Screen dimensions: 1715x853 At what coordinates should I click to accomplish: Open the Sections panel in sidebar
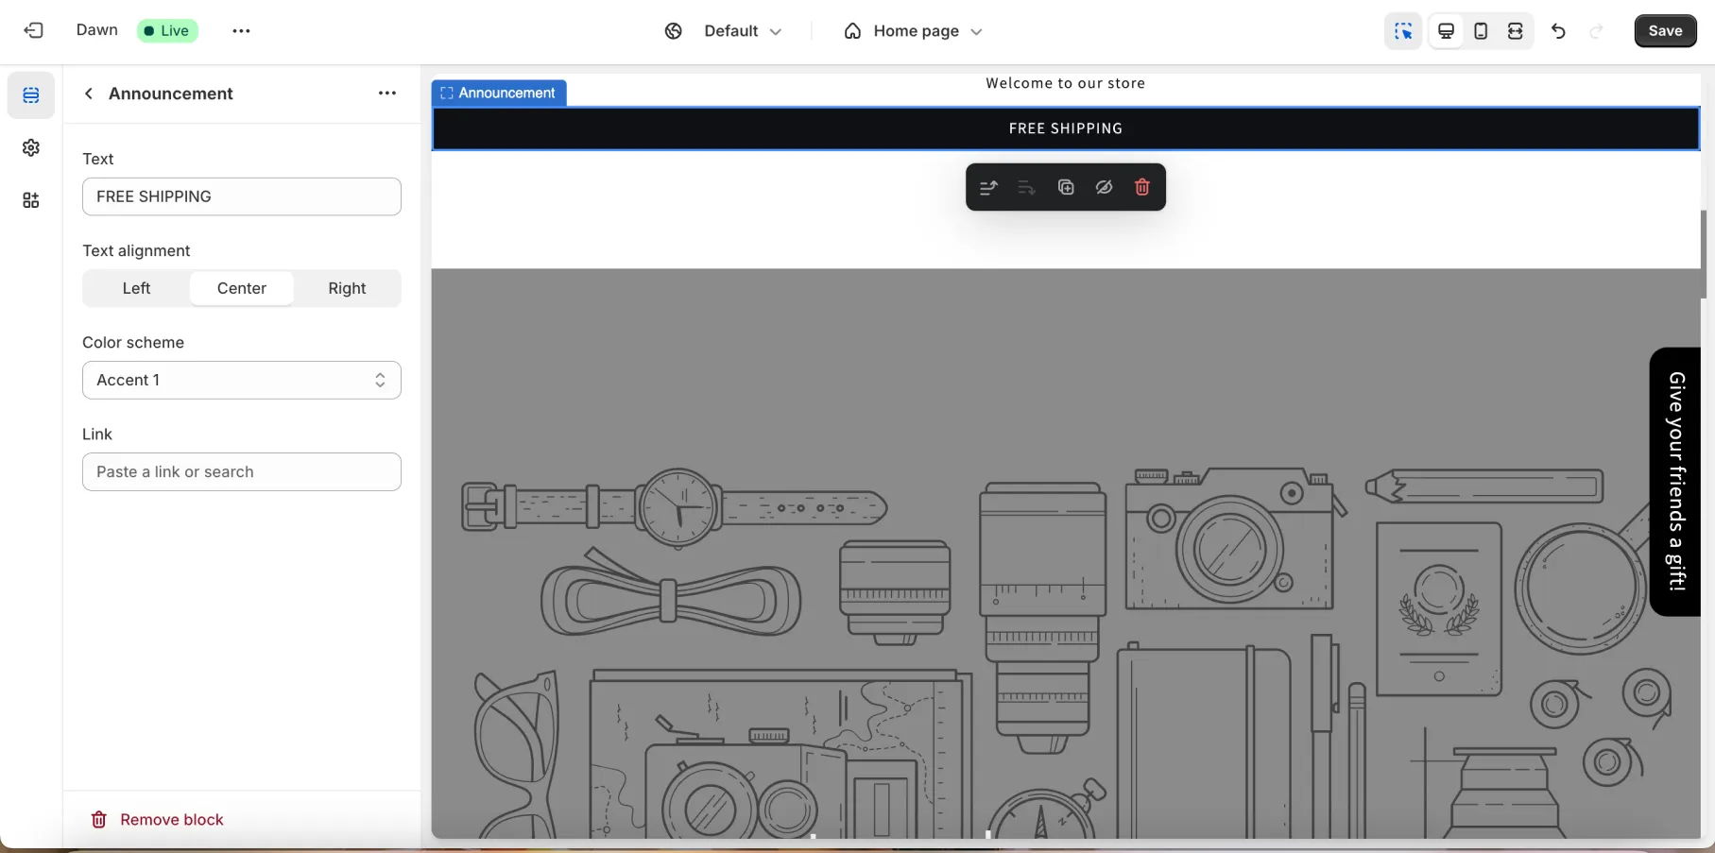(31, 95)
